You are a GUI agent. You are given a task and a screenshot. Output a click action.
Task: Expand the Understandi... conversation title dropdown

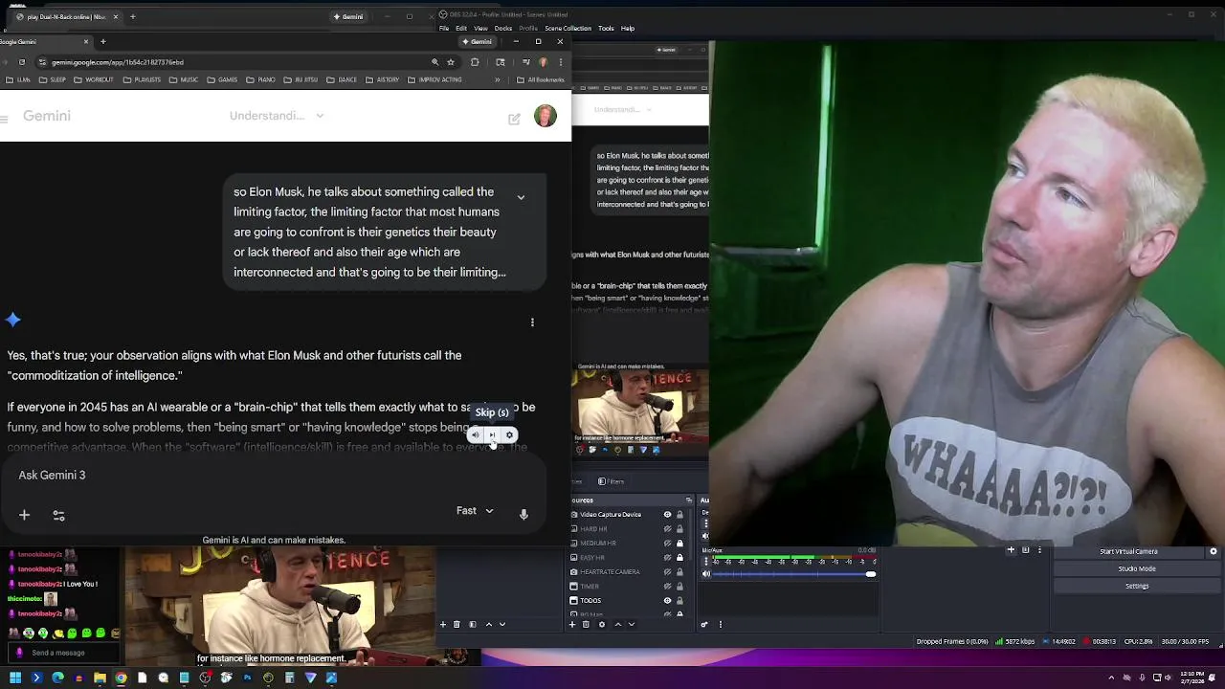(x=320, y=116)
